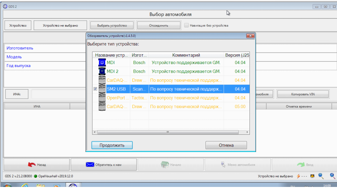337x189 pixels.
Task: Select the MDI device row
Action: point(171,62)
